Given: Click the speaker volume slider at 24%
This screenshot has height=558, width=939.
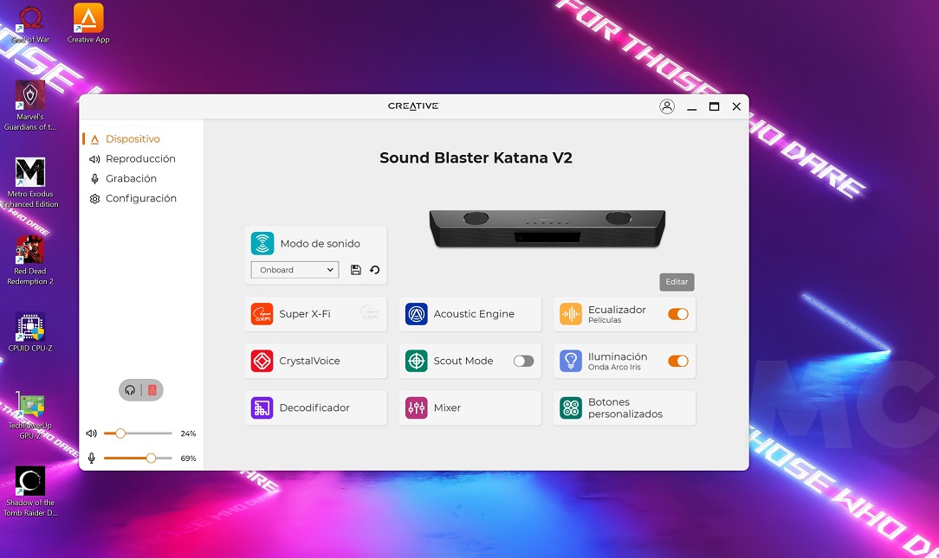Looking at the screenshot, I should point(120,433).
